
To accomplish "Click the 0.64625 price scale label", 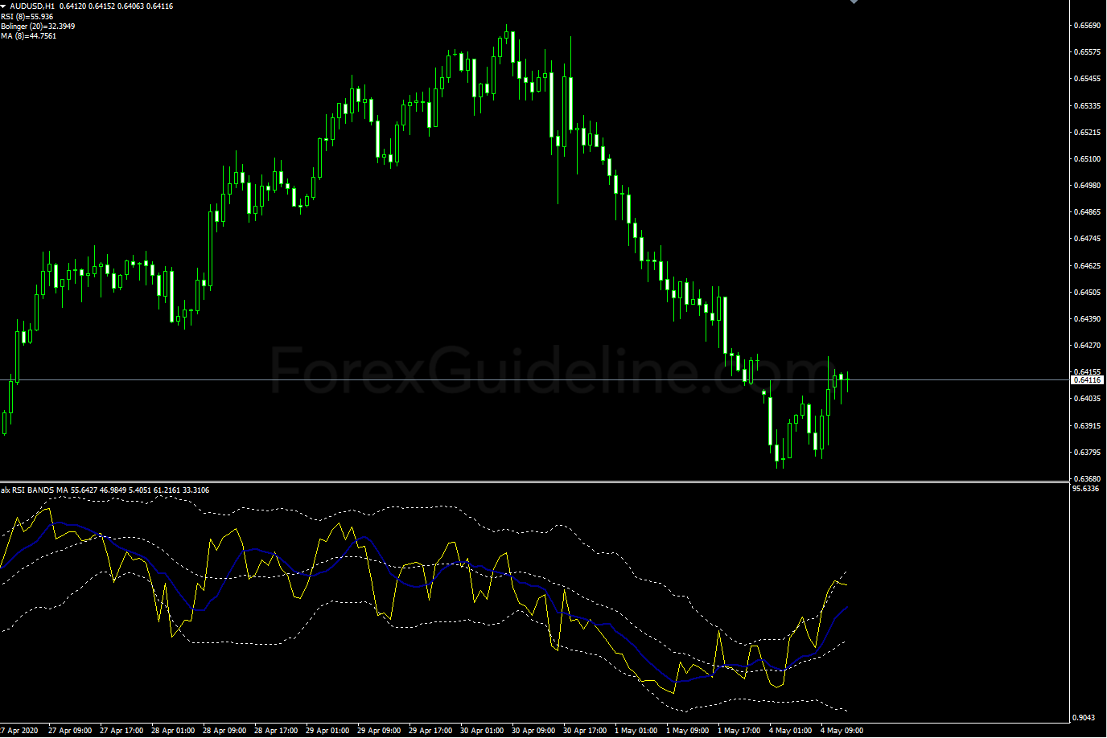I will click(x=1087, y=266).
